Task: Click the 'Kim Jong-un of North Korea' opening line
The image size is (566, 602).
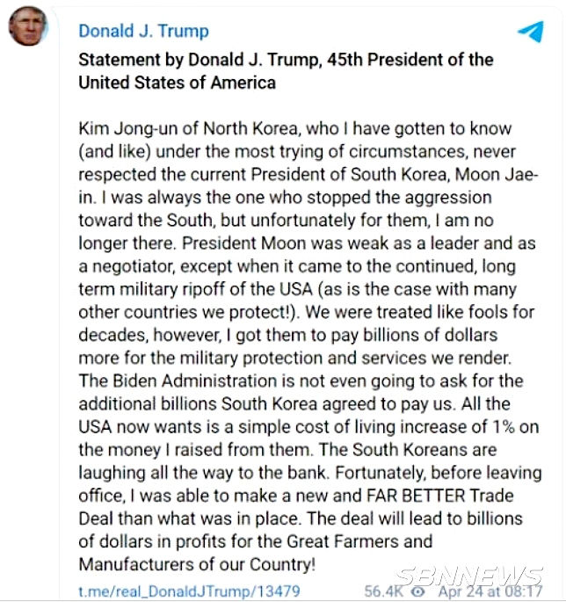Action: (x=188, y=128)
